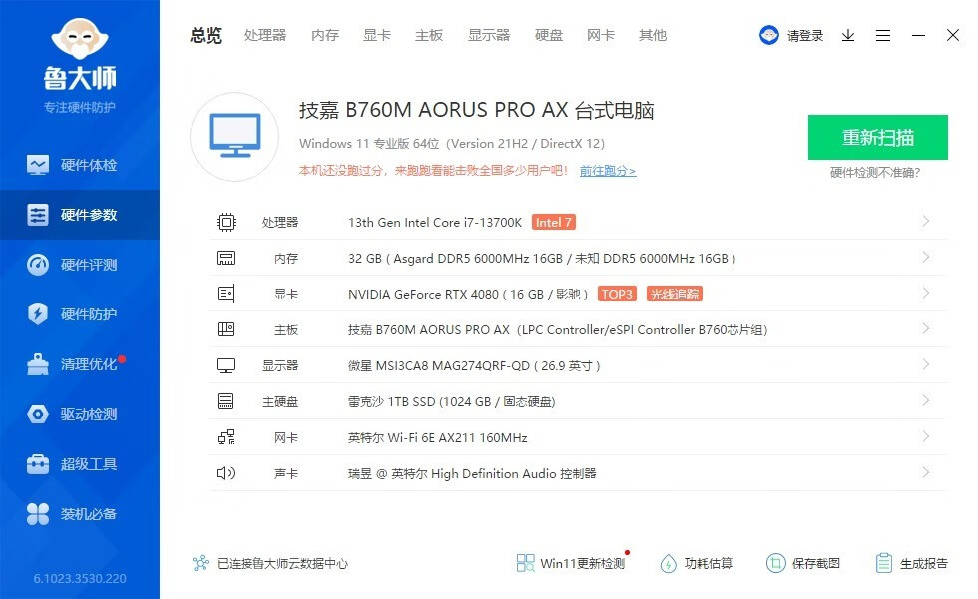Click the 13th Gen Intel Core i7-13700K text

point(435,222)
